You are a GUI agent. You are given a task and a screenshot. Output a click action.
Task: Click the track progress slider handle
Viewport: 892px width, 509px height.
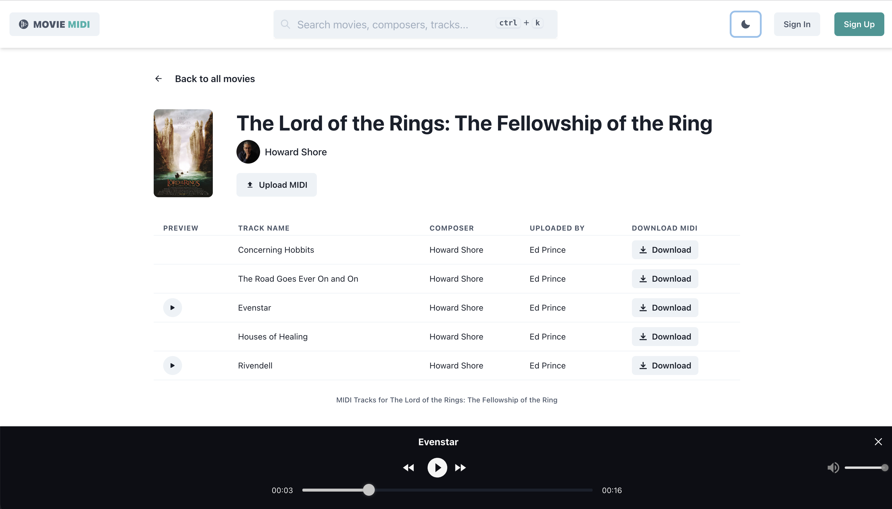[369, 490]
